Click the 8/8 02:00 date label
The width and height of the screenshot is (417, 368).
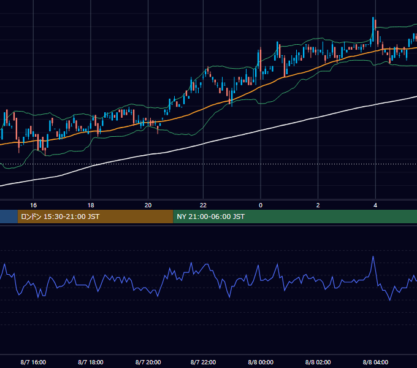point(318,362)
